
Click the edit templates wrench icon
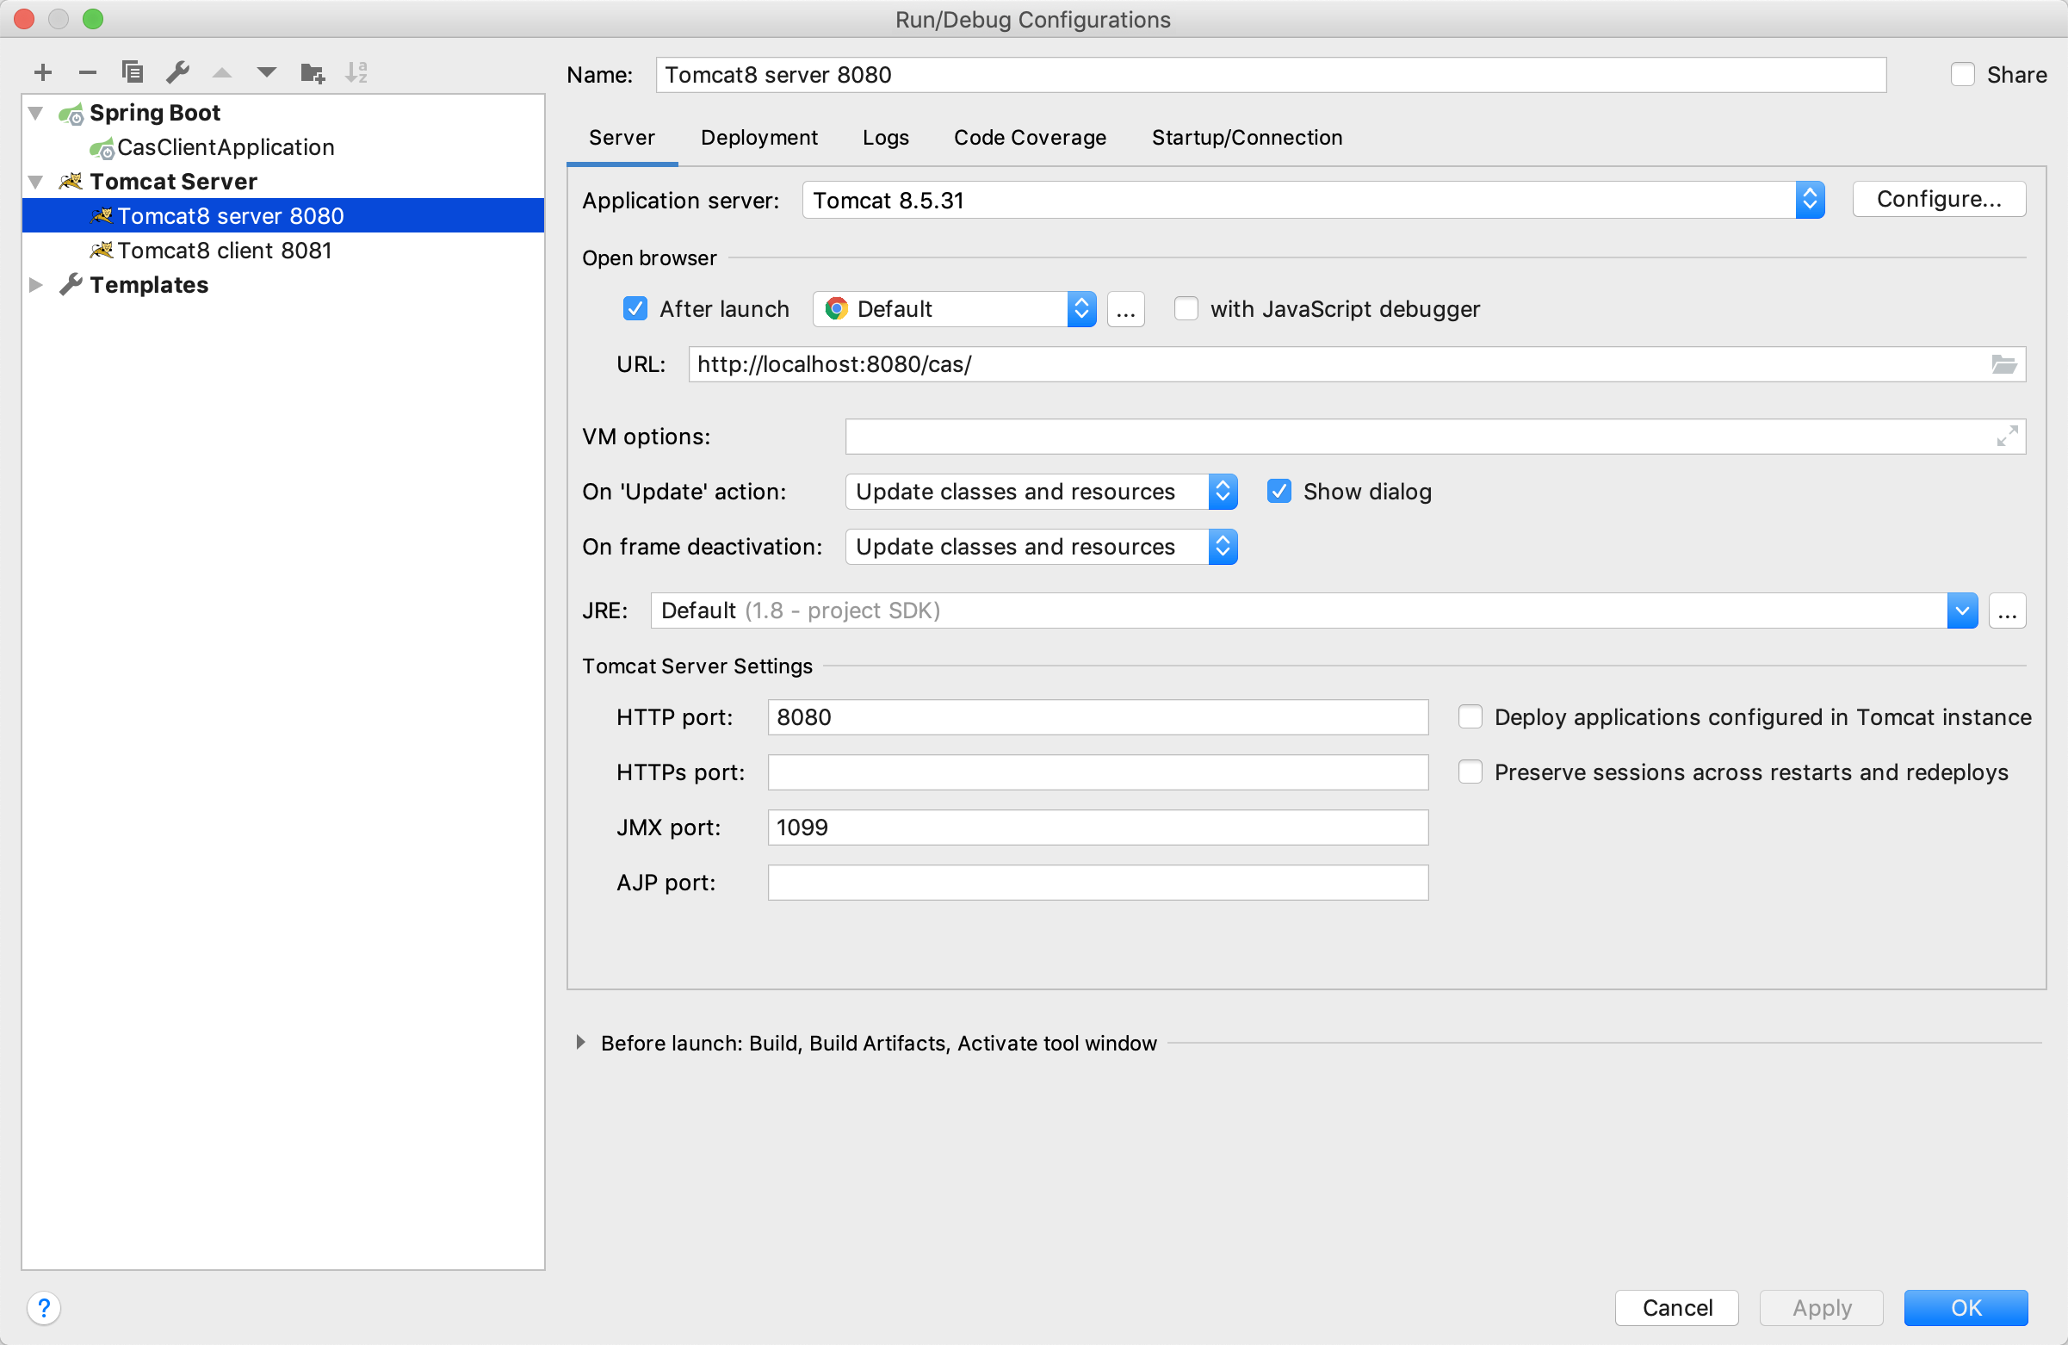(177, 72)
